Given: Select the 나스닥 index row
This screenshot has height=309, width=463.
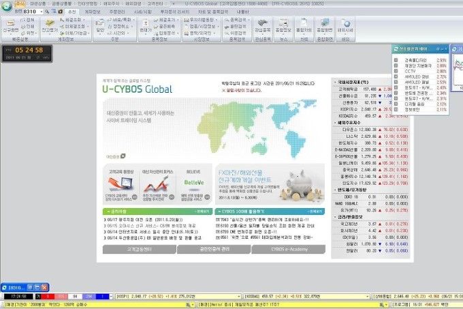Looking at the screenshot, I should click(371, 136).
